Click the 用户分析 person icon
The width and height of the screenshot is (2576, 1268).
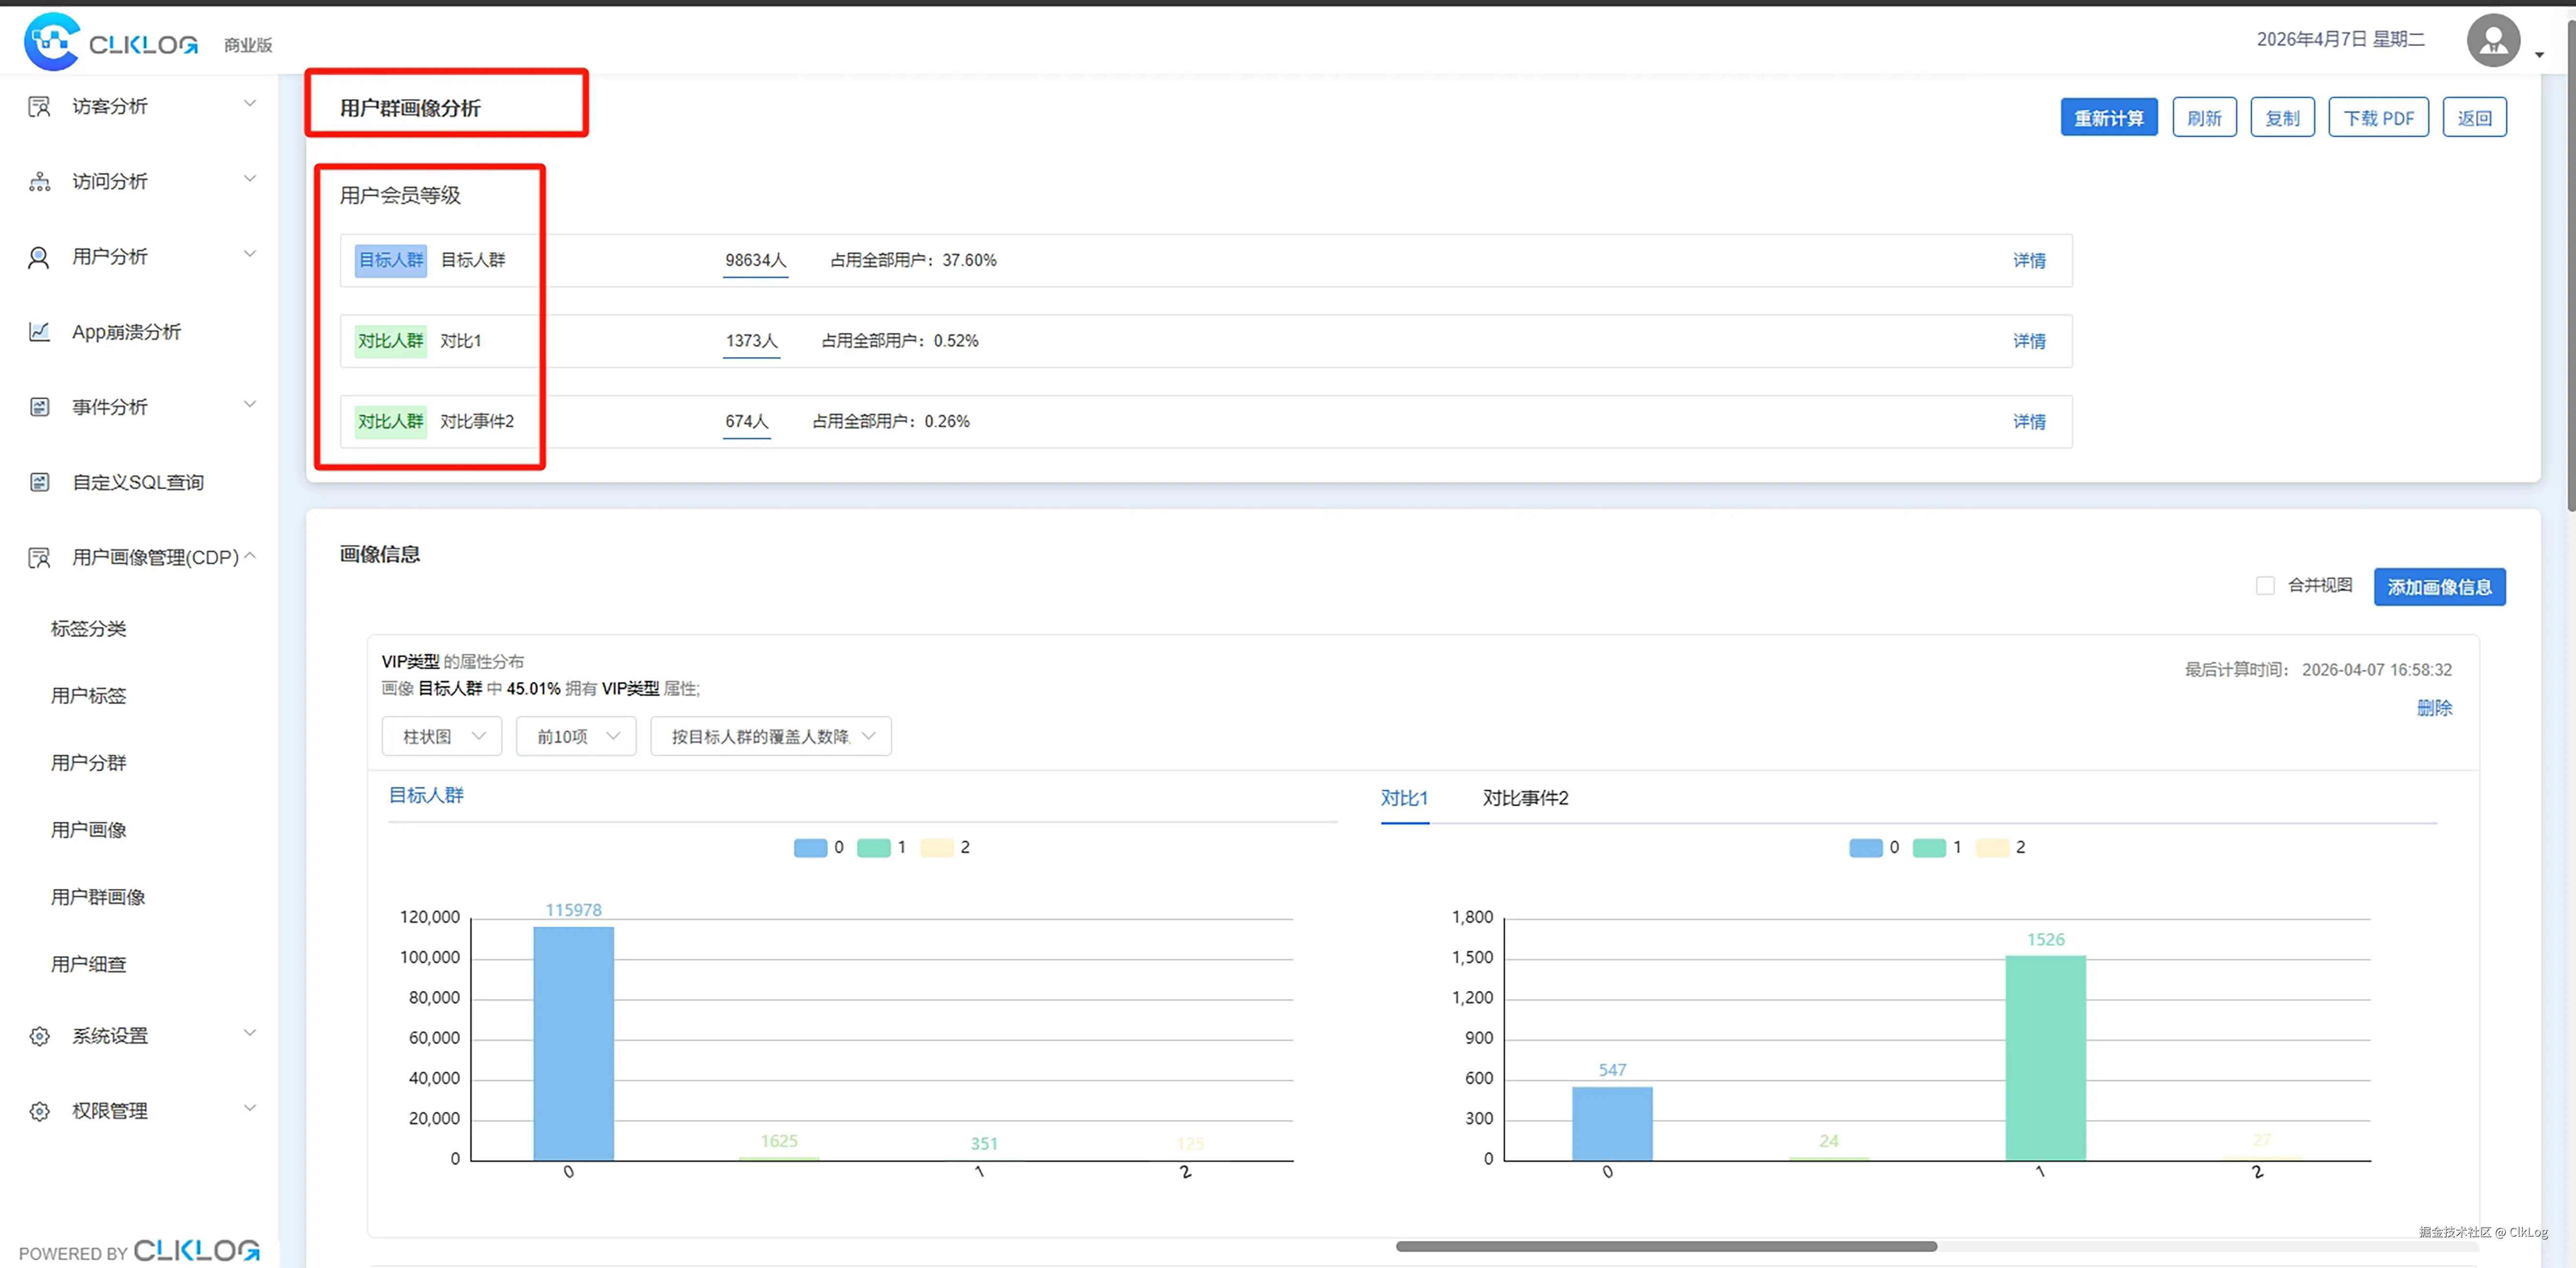(x=39, y=258)
